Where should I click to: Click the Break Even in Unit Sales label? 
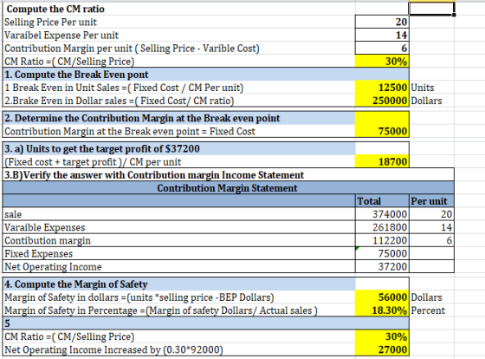[124, 88]
